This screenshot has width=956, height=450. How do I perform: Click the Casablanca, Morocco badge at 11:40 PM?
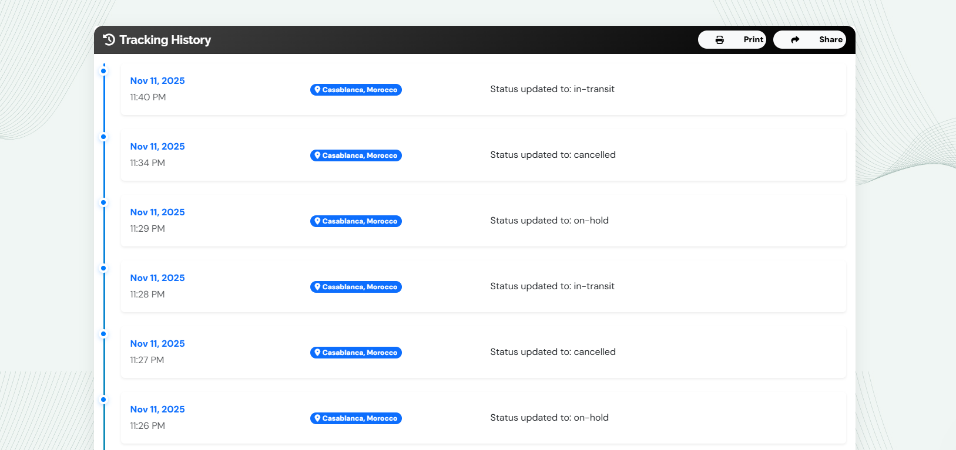pos(356,90)
